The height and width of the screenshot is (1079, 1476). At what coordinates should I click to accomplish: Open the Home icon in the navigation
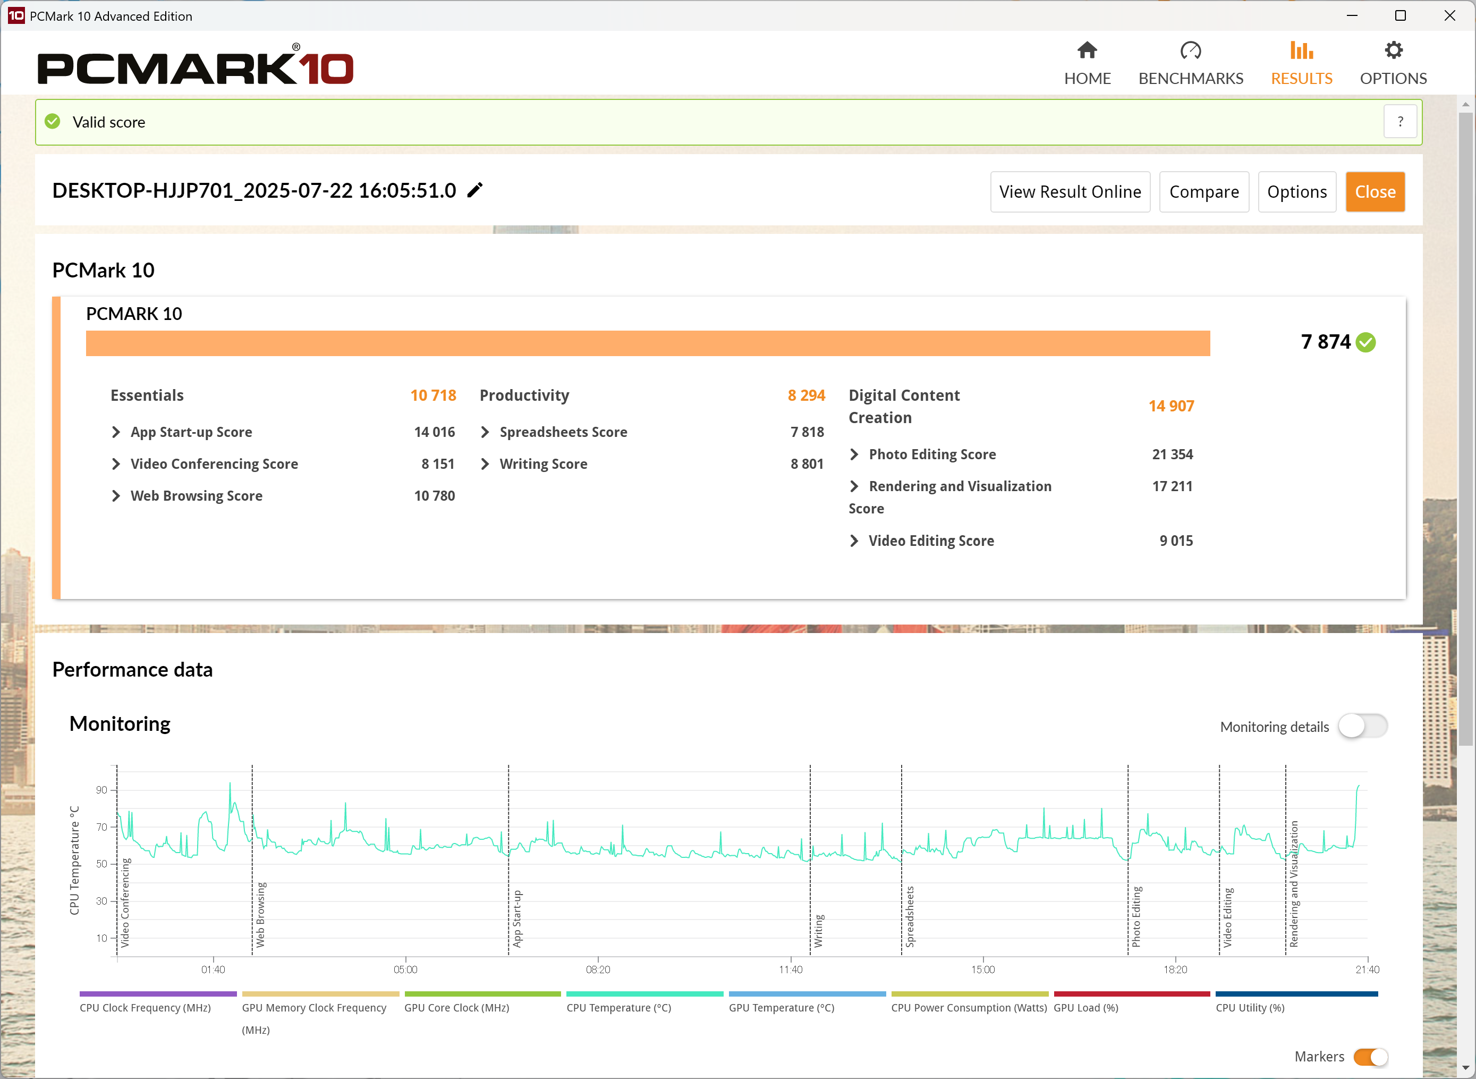[x=1087, y=51]
